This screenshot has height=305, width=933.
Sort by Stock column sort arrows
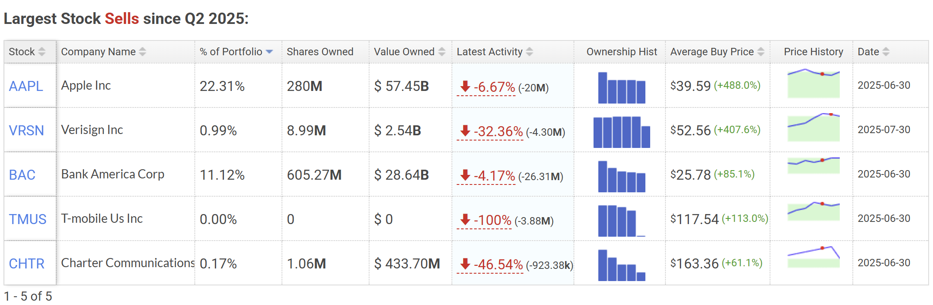coord(42,52)
